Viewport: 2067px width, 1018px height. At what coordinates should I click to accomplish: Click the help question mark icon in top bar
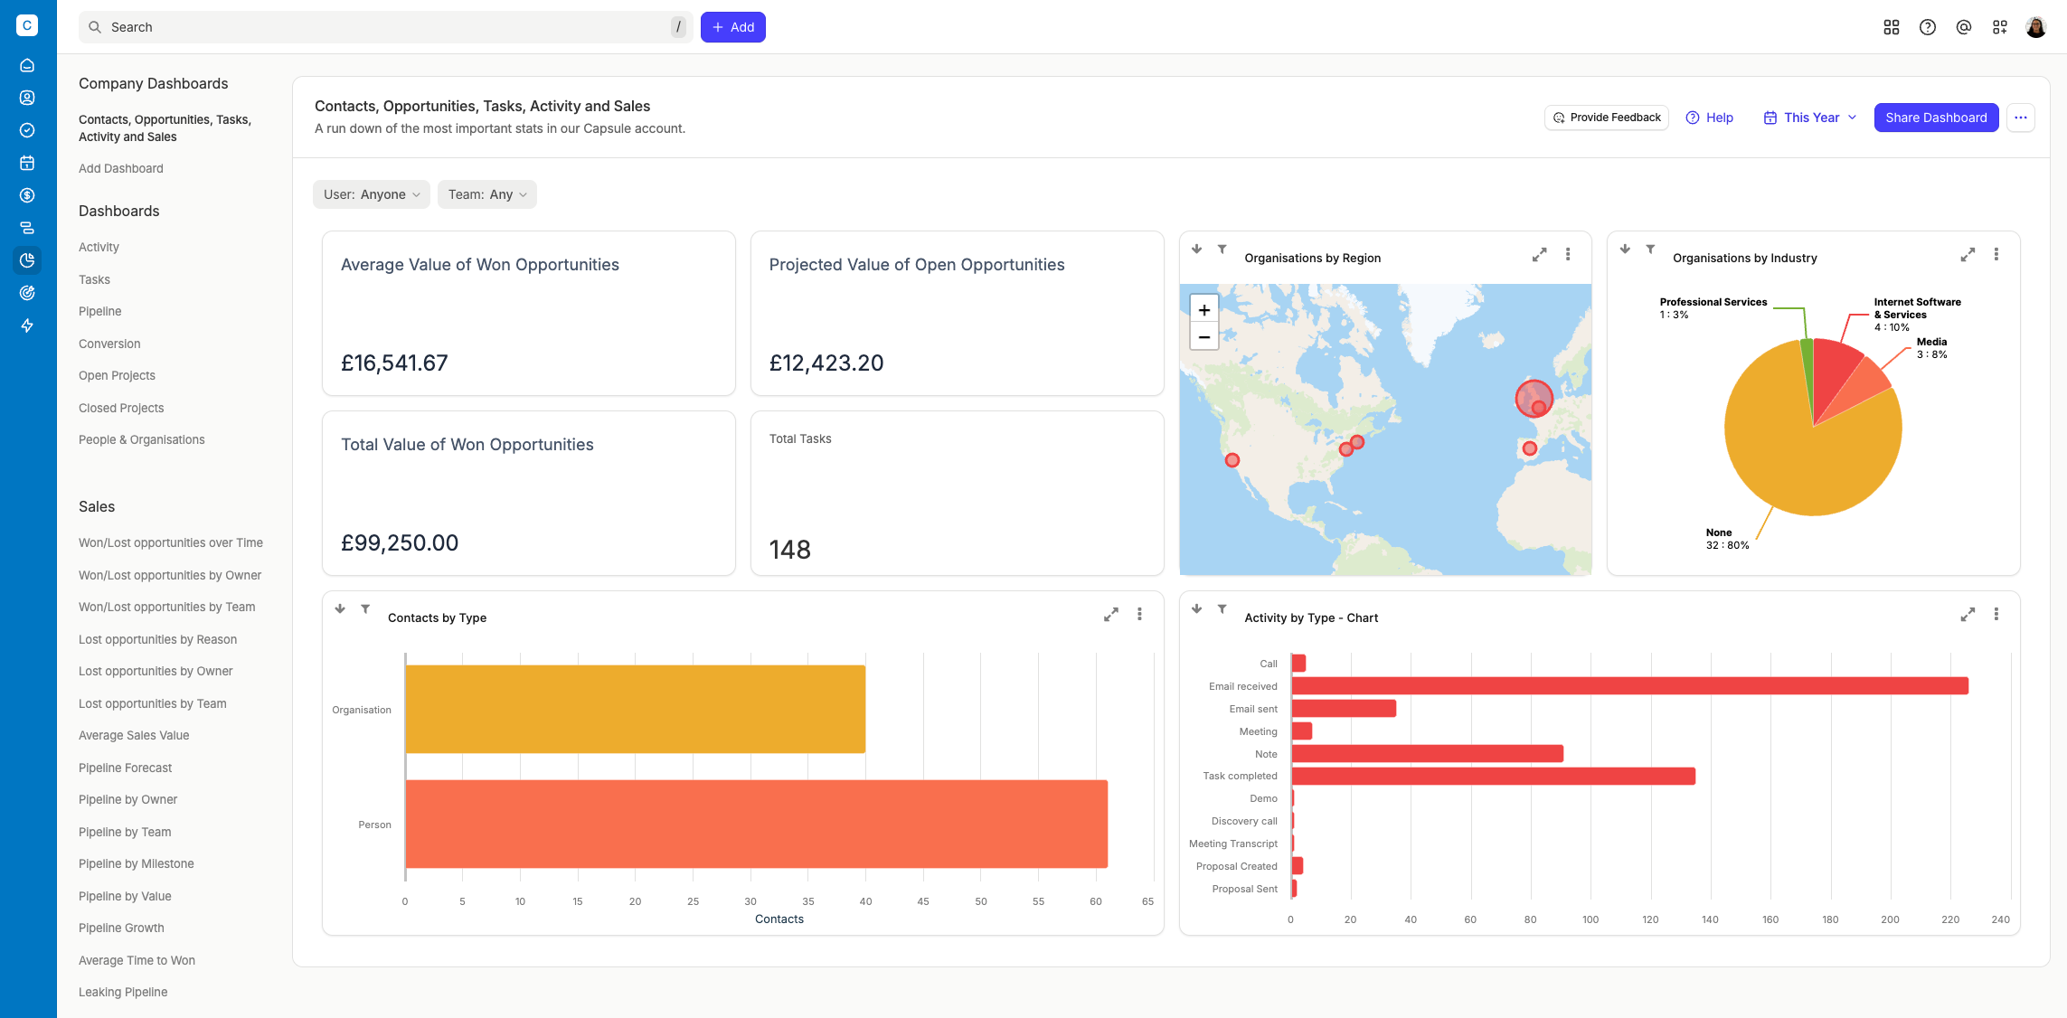(x=1928, y=27)
